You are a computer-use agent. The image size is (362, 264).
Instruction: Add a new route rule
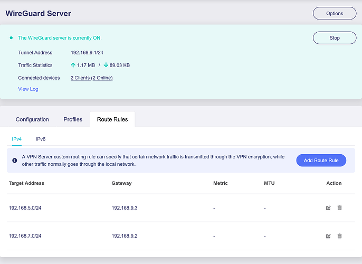pyautogui.click(x=321, y=161)
